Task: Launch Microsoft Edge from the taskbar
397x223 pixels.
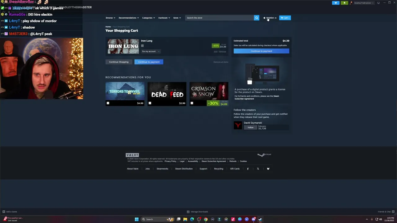Action: coord(192,219)
